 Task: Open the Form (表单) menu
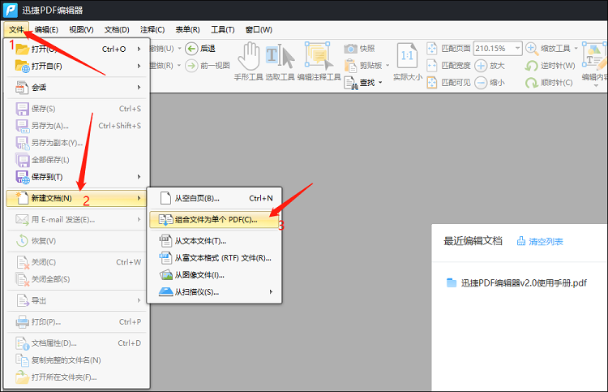click(187, 29)
